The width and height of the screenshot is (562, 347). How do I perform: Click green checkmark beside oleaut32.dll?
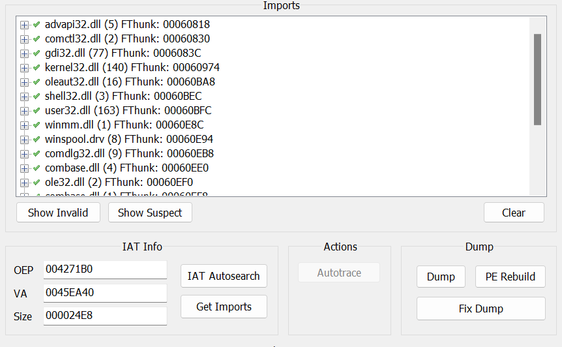coord(37,82)
